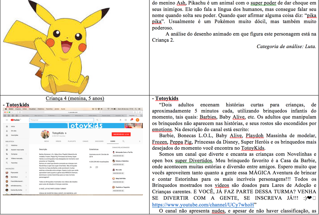Click the Facebook link on channel banner
This screenshot has width=319, height=215.
129,124
